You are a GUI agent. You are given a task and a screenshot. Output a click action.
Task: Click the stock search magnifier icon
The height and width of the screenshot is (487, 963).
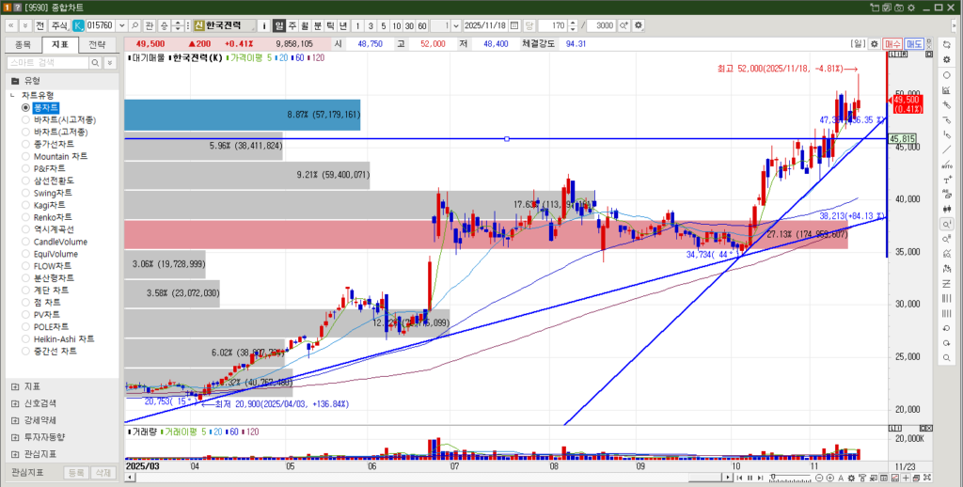pyautogui.click(x=134, y=24)
